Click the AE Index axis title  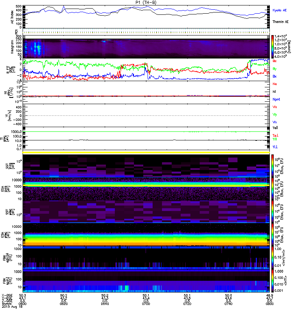pos(12,17)
